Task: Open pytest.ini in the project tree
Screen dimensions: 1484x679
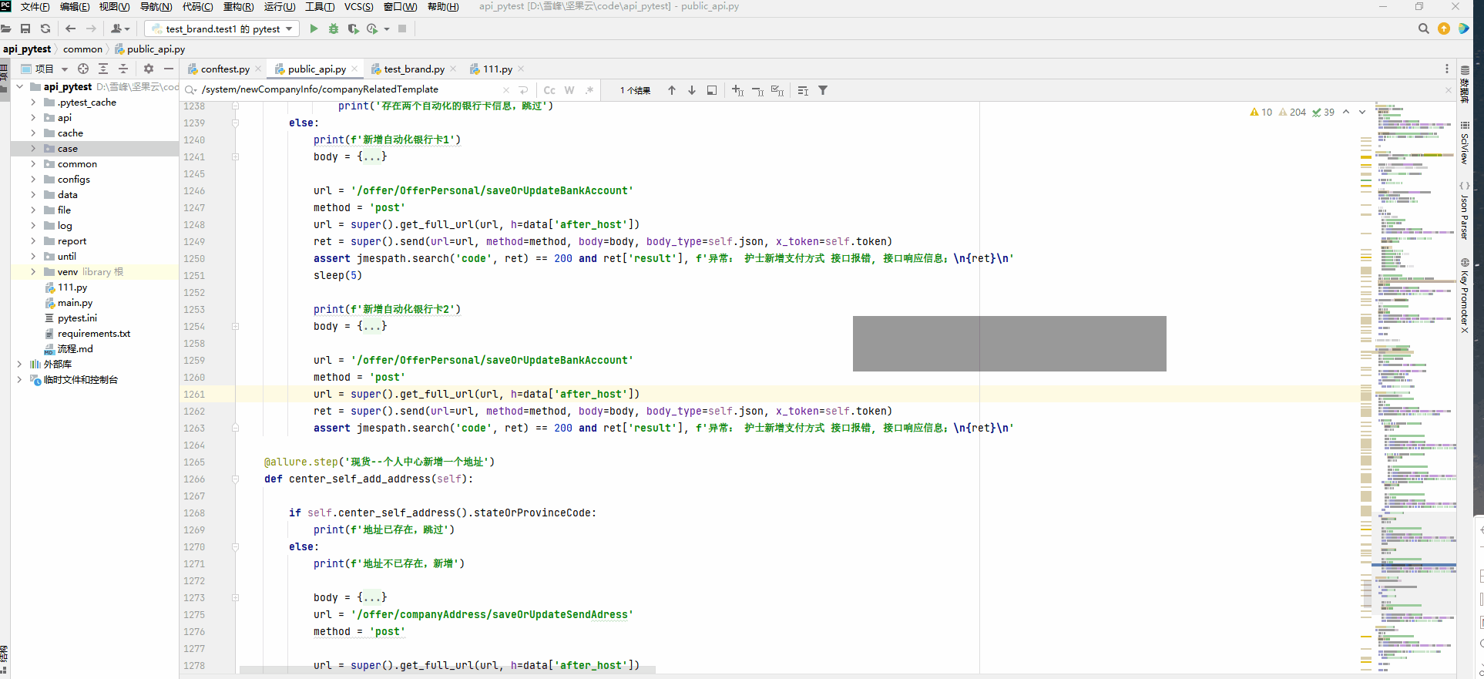Action: (77, 318)
